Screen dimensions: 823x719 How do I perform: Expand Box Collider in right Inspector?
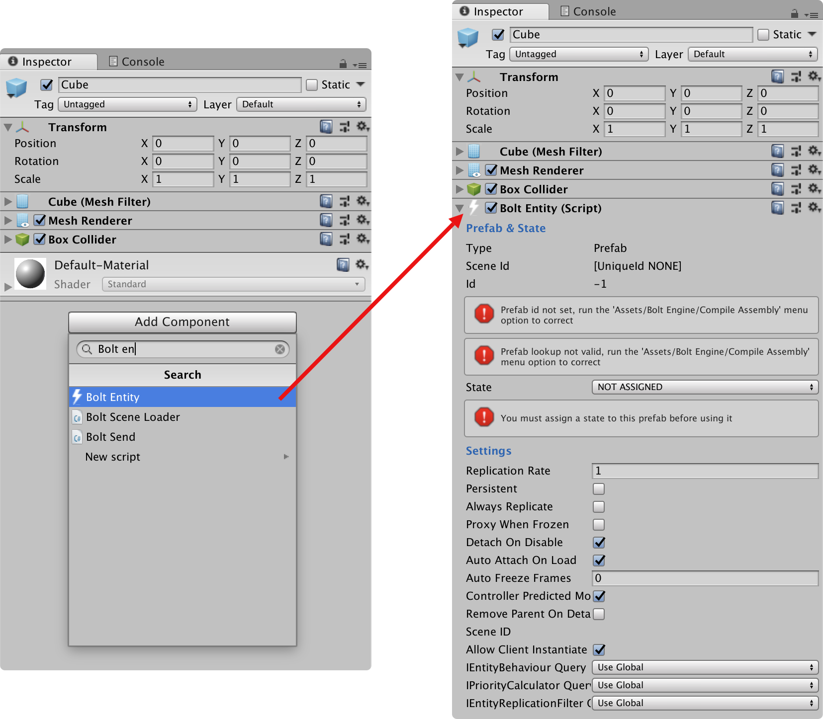pos(460,189)
